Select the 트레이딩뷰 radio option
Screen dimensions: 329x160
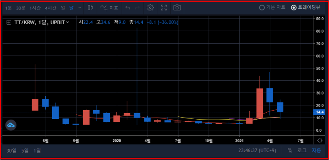306,7
